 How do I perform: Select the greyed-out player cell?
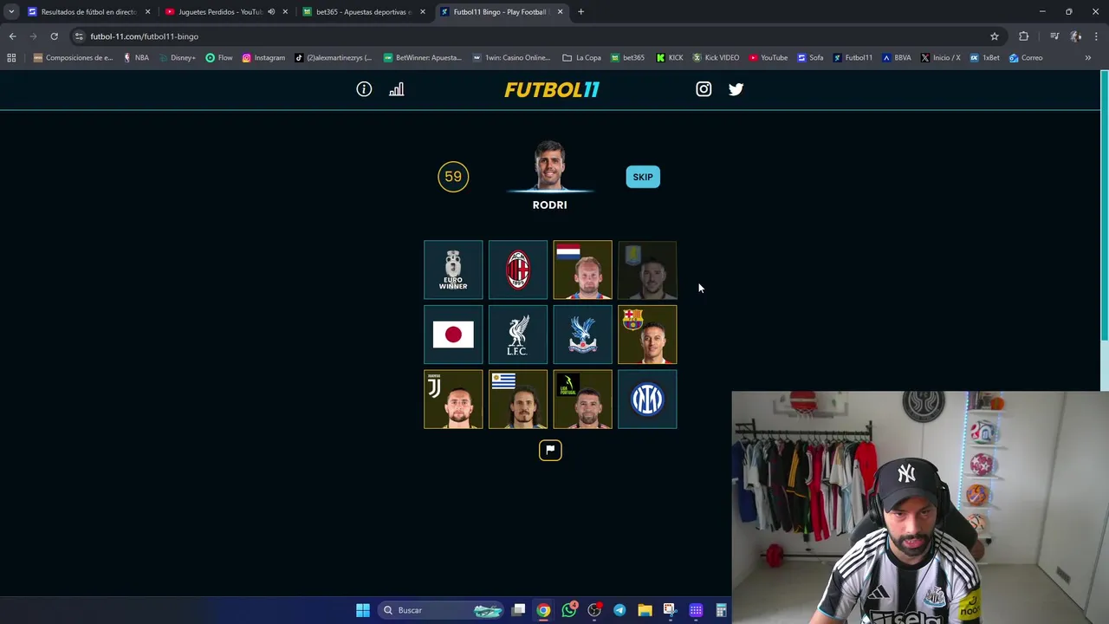(x=647, y=270)
